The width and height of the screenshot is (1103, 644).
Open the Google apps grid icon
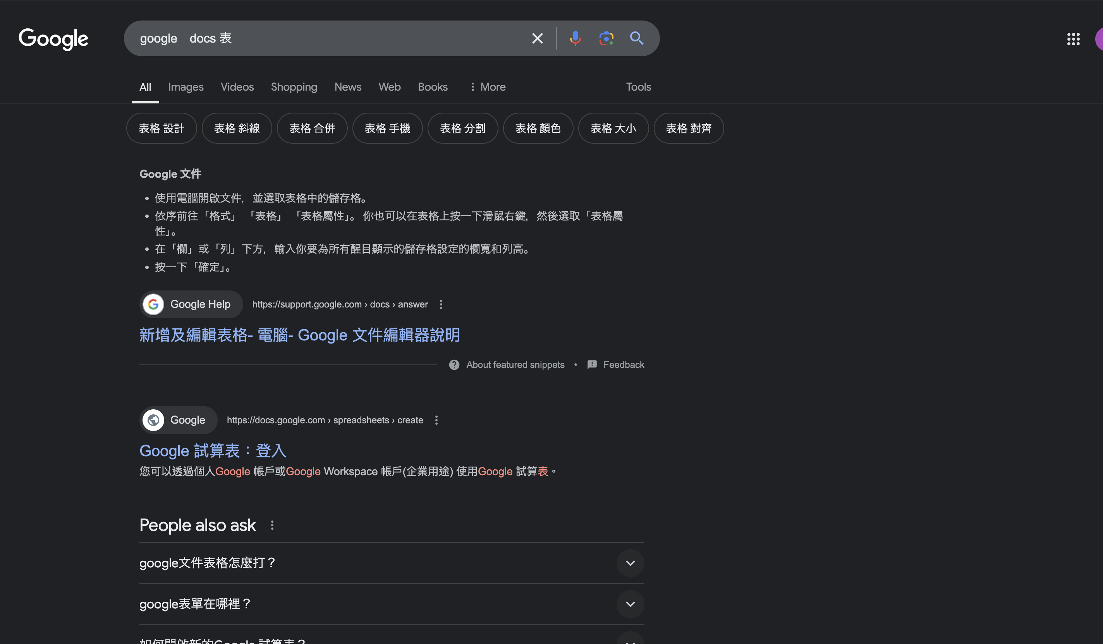[x=1073, y=39]
